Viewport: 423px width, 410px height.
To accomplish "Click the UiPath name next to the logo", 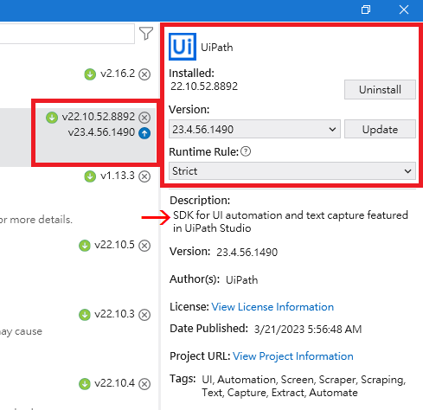I will click(x=217, y=48).
